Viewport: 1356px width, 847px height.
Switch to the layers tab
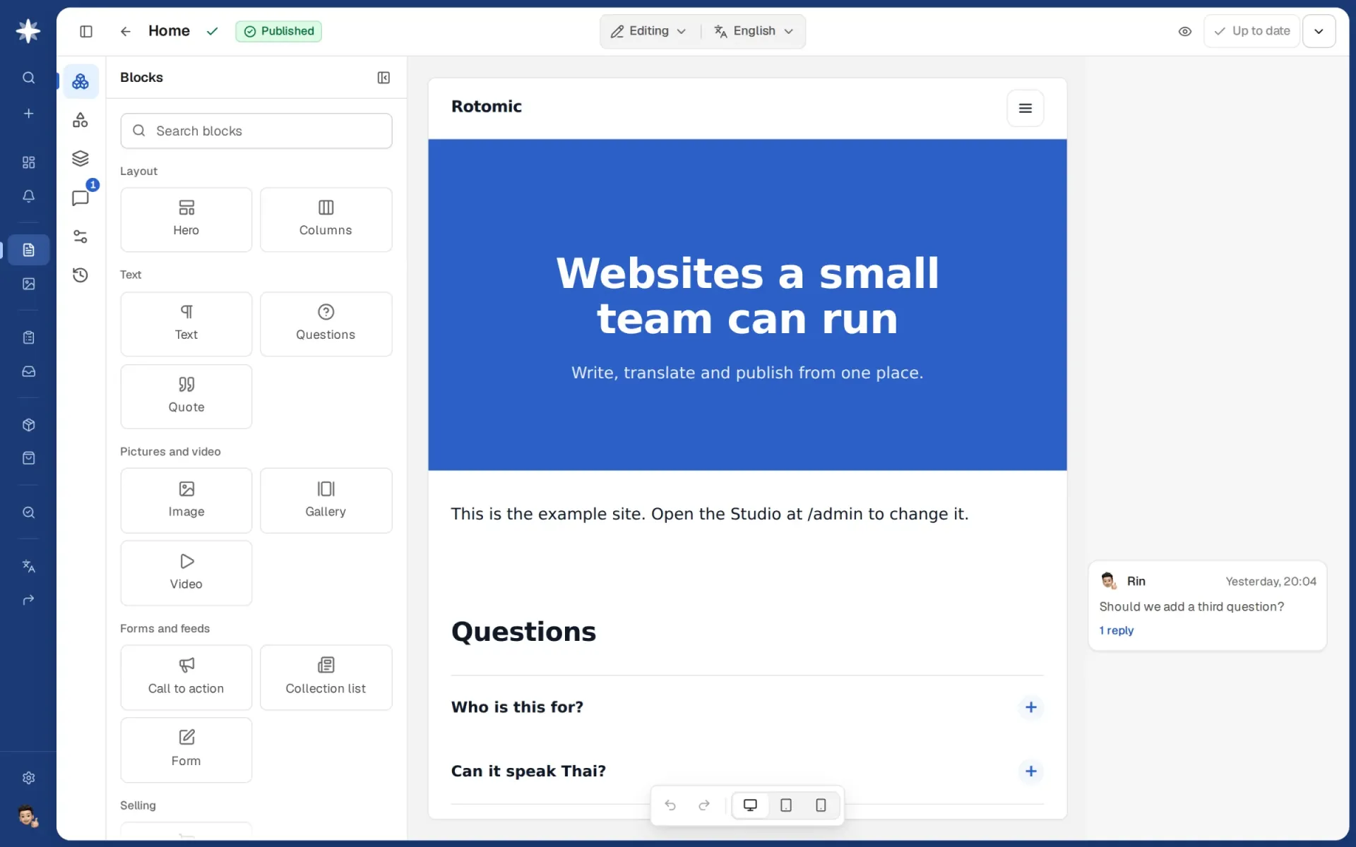point(81,158)
